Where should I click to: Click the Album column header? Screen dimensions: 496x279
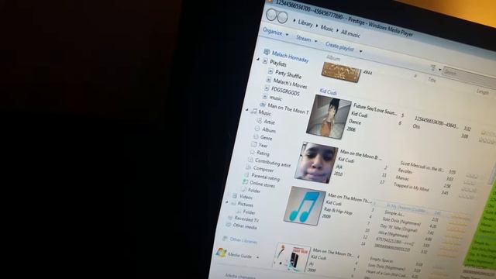point(333,58)
